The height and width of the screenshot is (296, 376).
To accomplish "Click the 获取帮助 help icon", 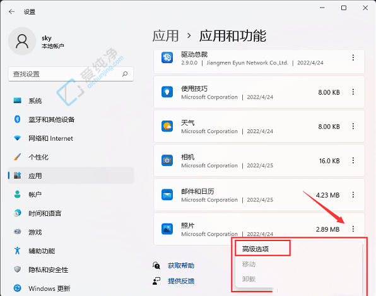I will (x=156, y=266).
